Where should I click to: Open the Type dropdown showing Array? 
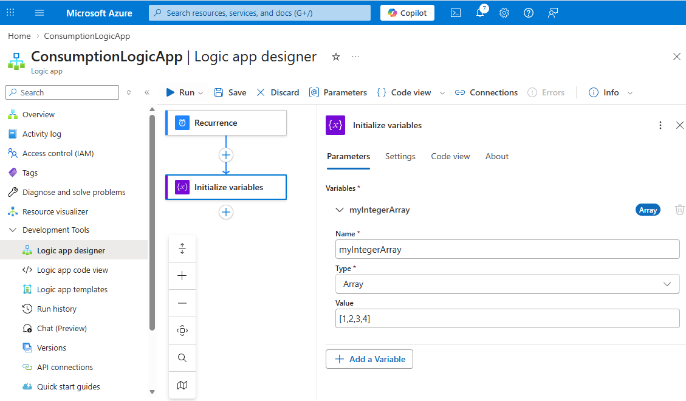(507, 284)
